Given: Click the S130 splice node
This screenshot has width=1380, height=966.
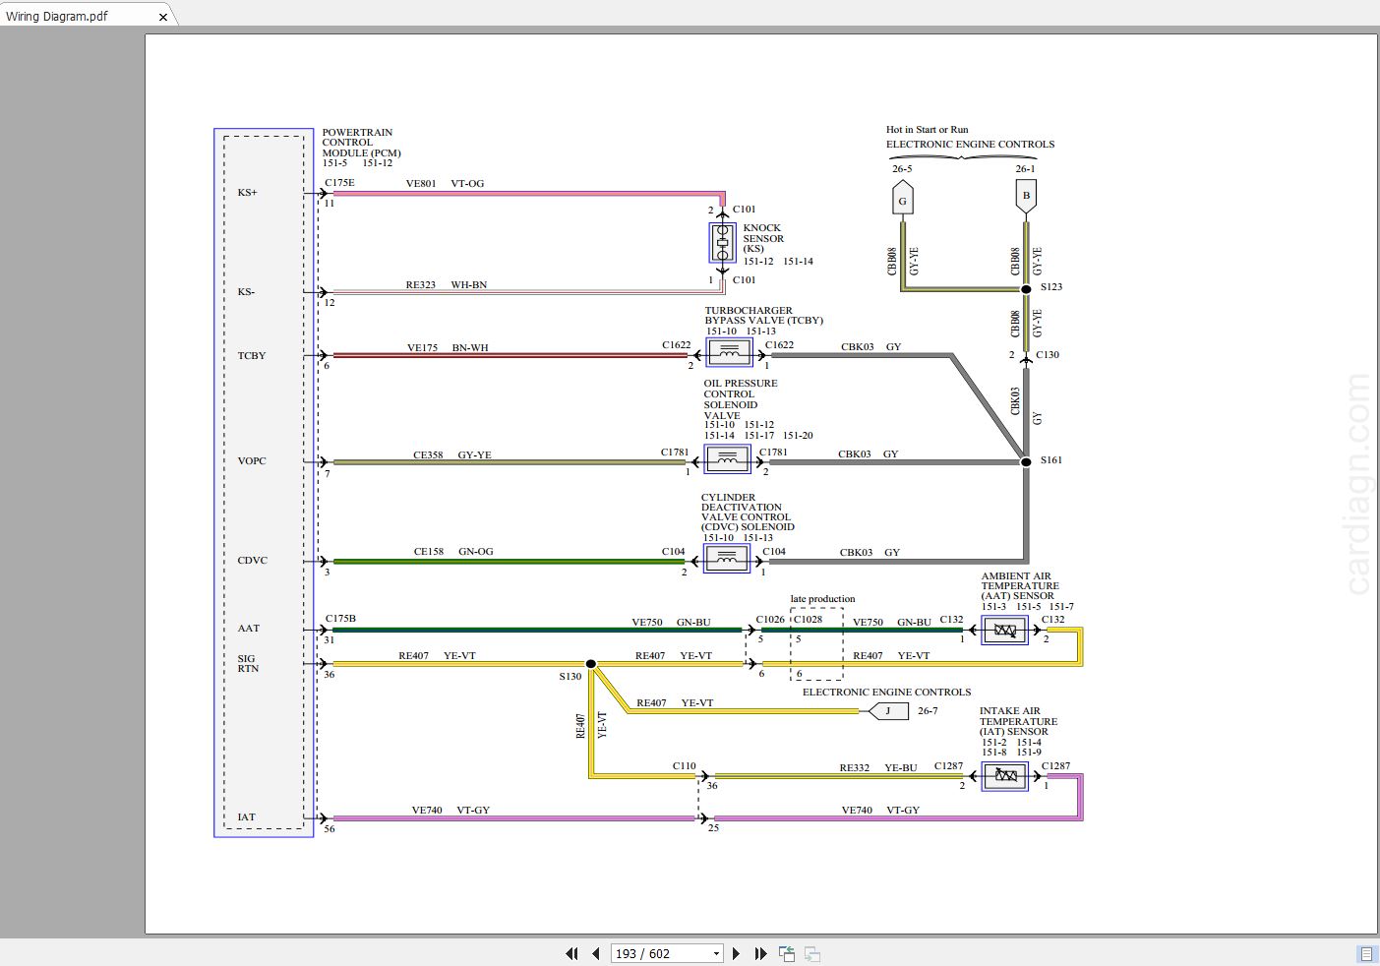Looking at the screenshot, I should pos(591,664).
